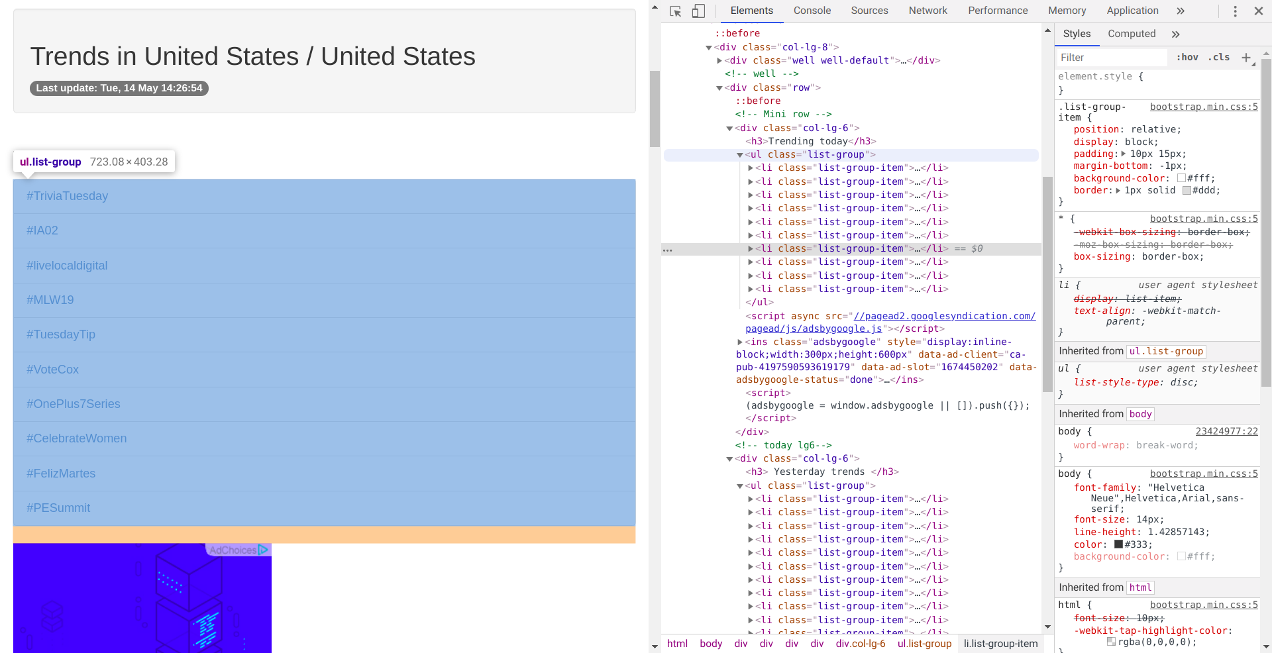Screen dimensions: 1272x653
Task: Open the 23424977:22 stylesheet link
Action: [1226, 431]
